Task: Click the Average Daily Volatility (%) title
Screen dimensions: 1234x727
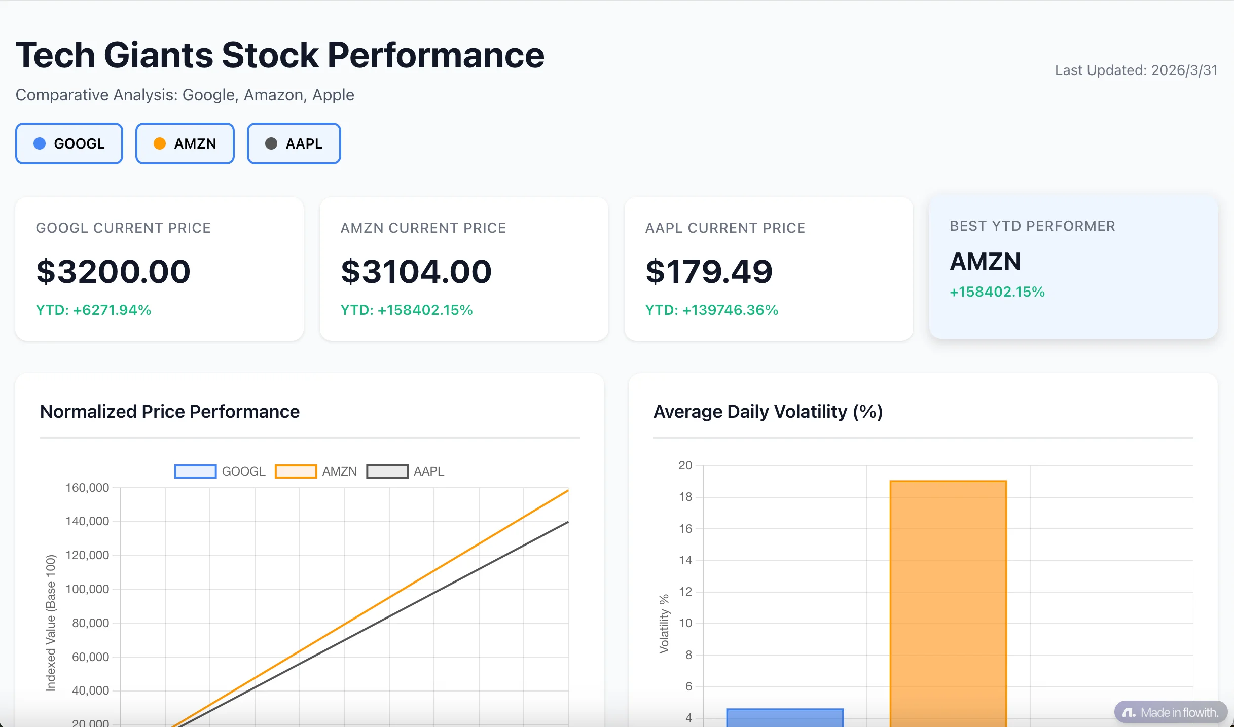Action: tap(768, 411)
